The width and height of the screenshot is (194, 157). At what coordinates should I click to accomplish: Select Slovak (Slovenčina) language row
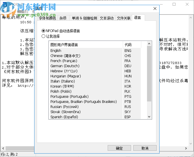[x=86, y=112]
